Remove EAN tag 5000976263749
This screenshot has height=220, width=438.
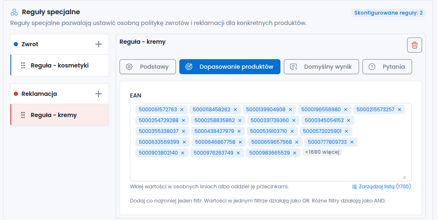[238, 153]
